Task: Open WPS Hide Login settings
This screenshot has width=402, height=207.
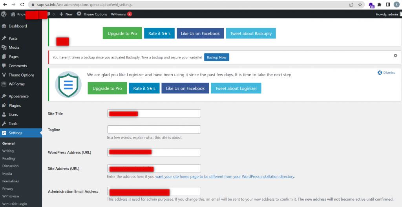Action: point(15,204)
